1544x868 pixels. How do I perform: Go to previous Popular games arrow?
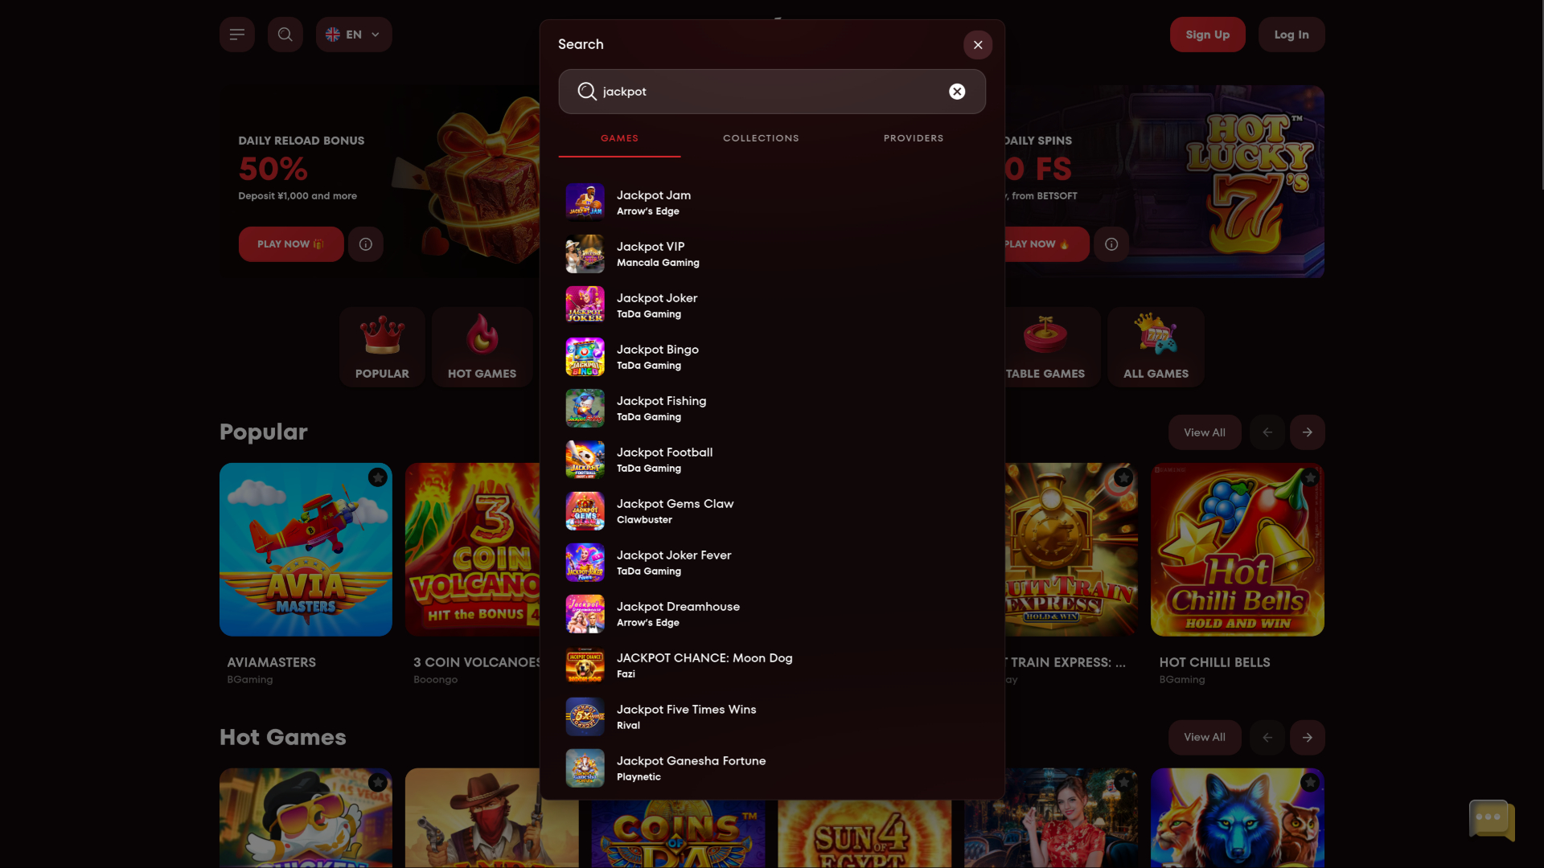click(x=1267, y=432)
